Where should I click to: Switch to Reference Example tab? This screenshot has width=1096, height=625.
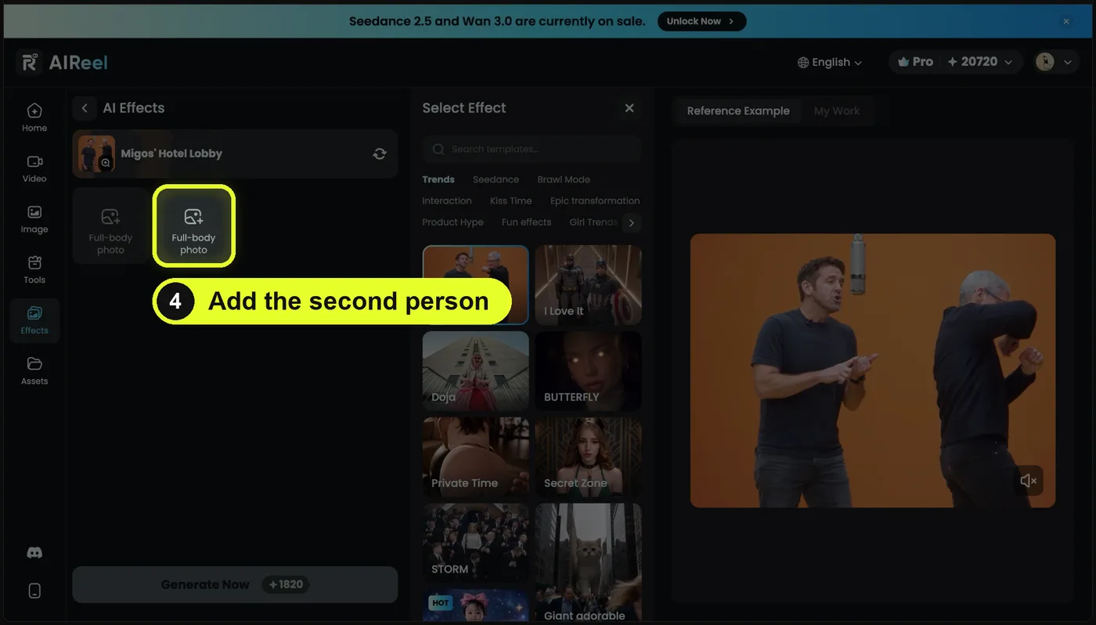click(738, 111)
